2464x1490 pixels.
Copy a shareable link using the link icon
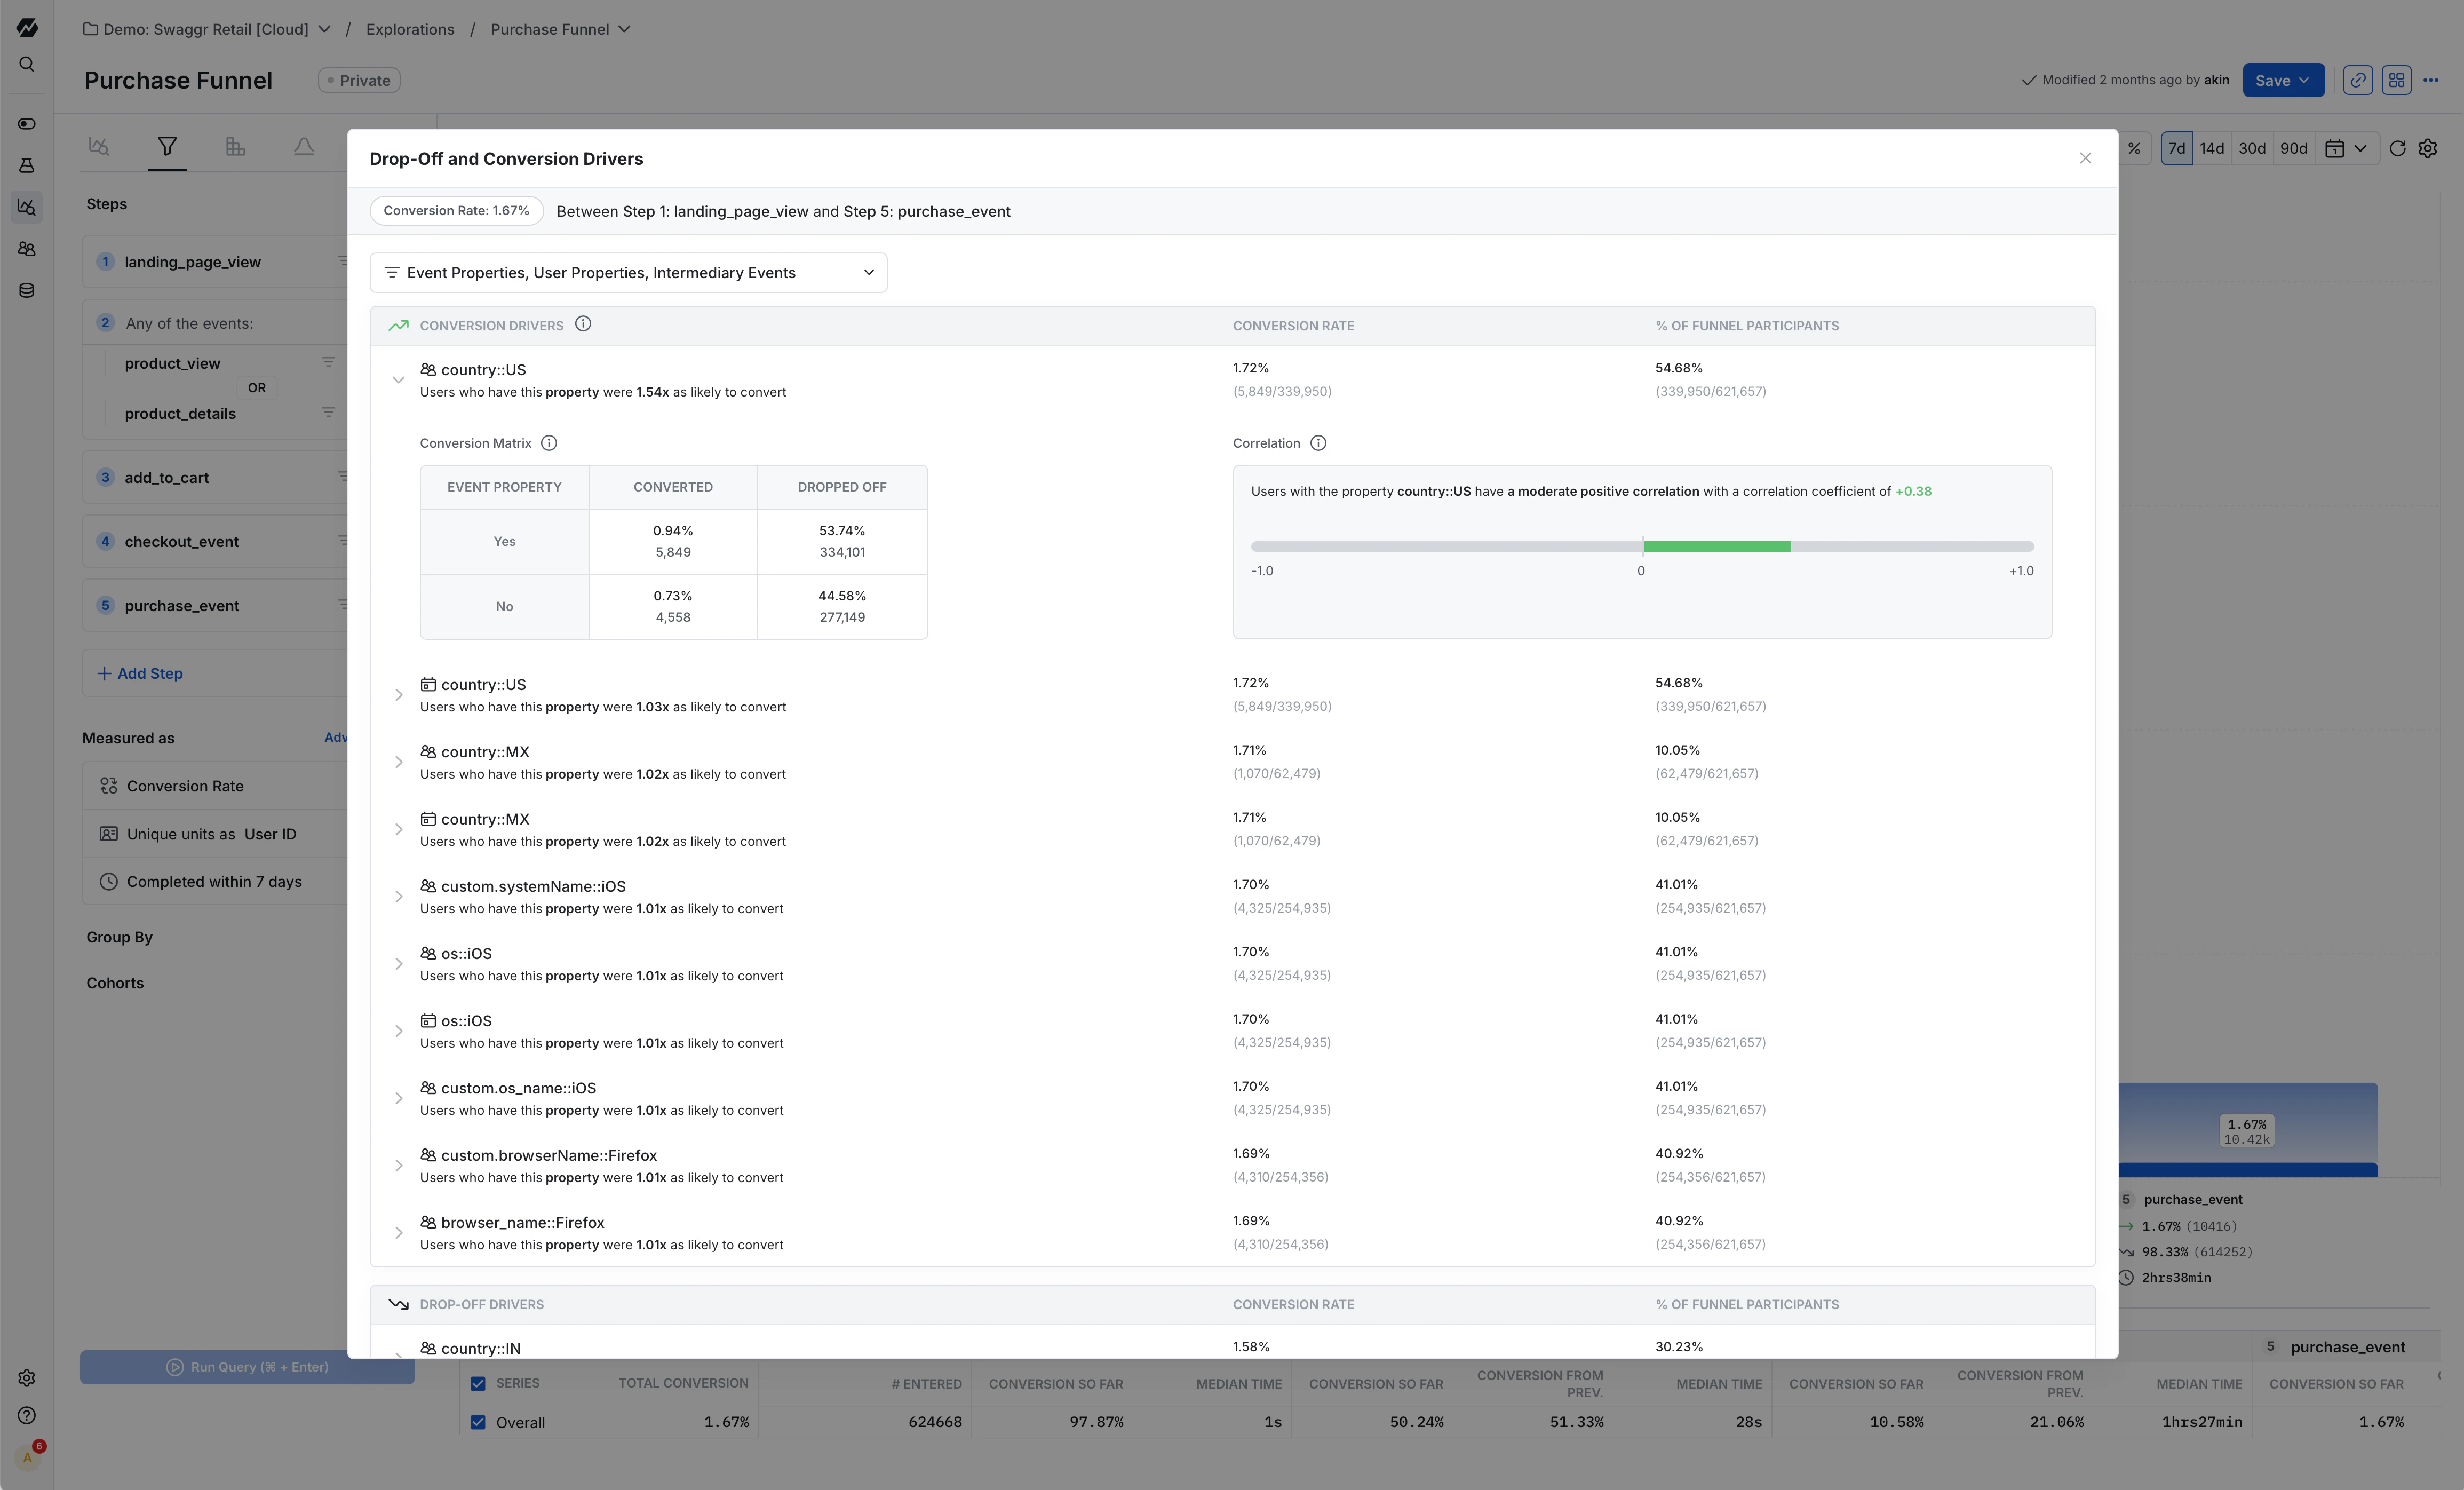click(2357, 80)
